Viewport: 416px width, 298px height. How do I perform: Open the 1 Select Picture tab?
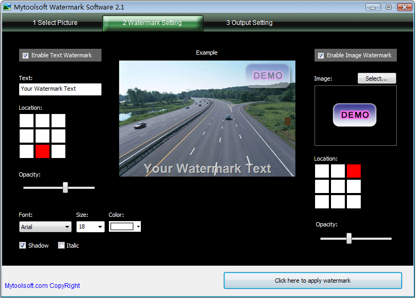point(55,23)
